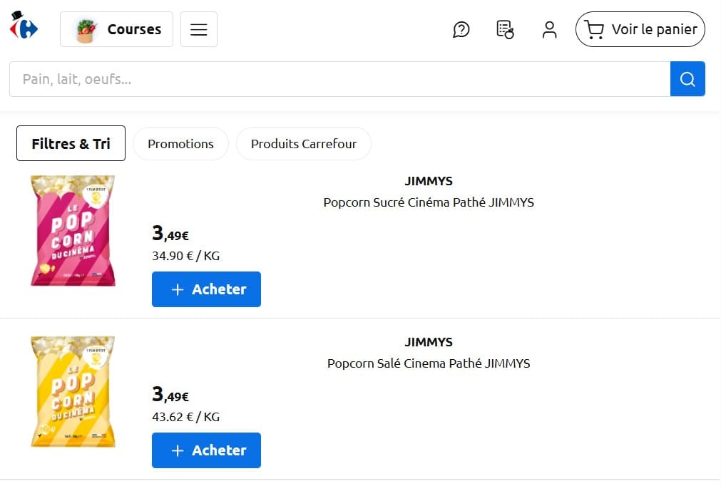The width and height of the screenshot is (721, 486).
Task: Open the help chat icon
Action: pyautogui.click(x=461, y=29)
